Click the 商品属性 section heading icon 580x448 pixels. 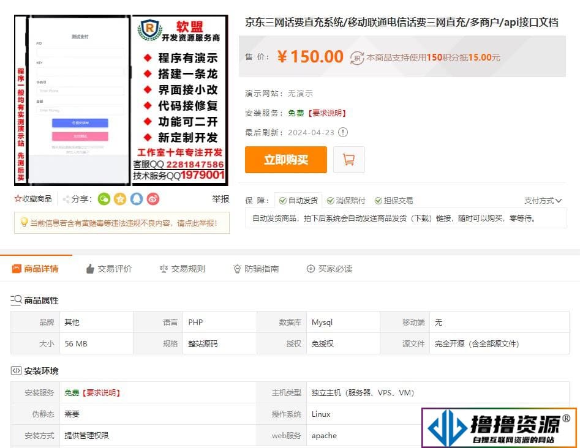pos(16,300)
